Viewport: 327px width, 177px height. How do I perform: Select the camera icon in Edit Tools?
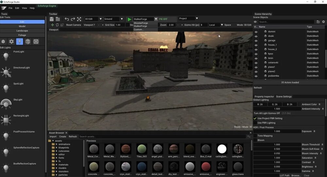(36, 41)
